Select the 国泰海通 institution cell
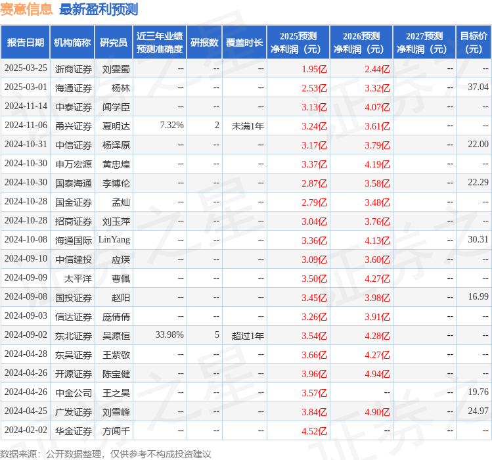The width and height of the screenshot is (492, 460). 74,183
